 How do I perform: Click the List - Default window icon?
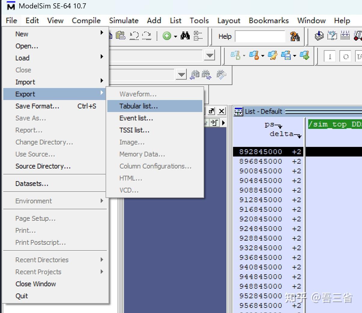238,112
